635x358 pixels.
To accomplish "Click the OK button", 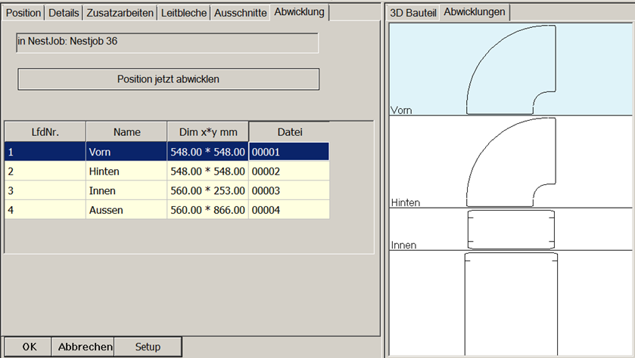I will tap(29, 347).
